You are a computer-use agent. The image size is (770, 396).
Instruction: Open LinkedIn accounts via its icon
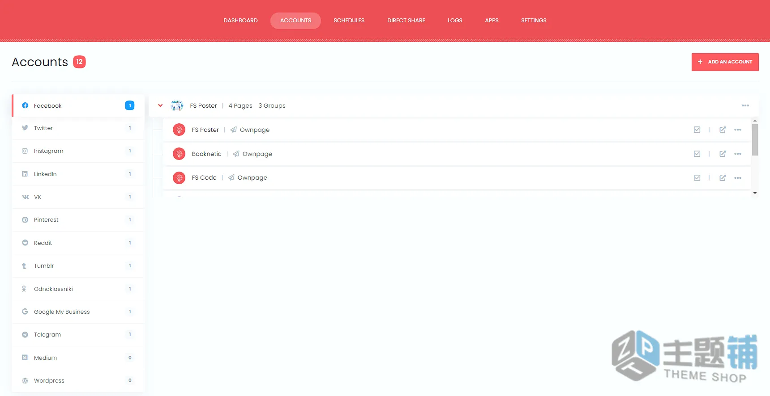pyautogui.click(x=25, y=174)
